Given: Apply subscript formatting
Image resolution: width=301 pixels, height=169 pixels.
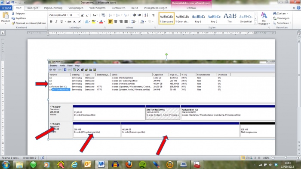Looking at the screenshot, I should [74, 21].
